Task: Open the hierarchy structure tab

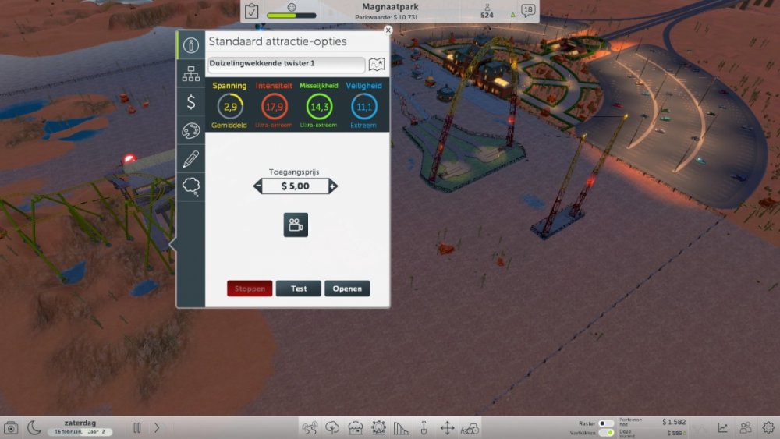Action: click(x=190, y=74)
